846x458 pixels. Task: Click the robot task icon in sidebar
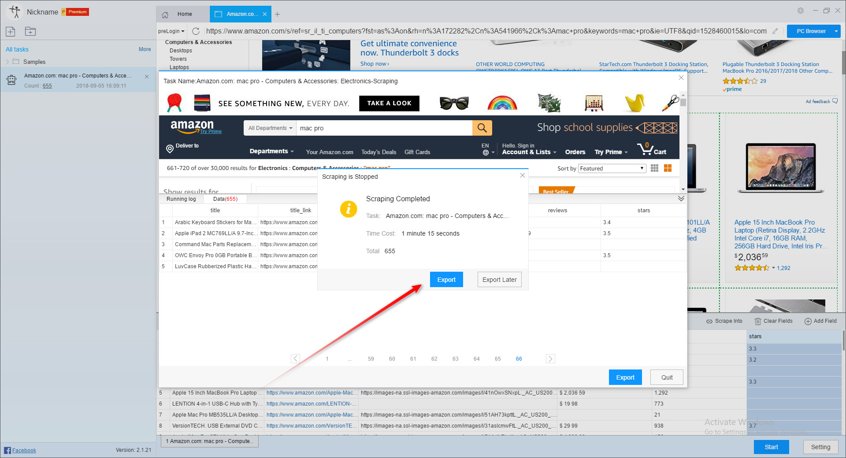tap(11, 80)
